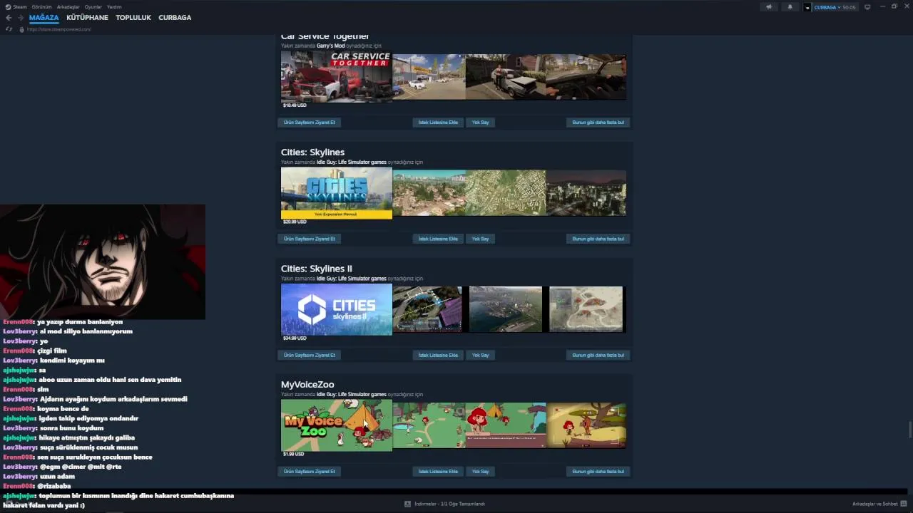Open the Yardım menu
Image resolution: width=913 pixels, height=513 pixels.
(x=114, y=7)
